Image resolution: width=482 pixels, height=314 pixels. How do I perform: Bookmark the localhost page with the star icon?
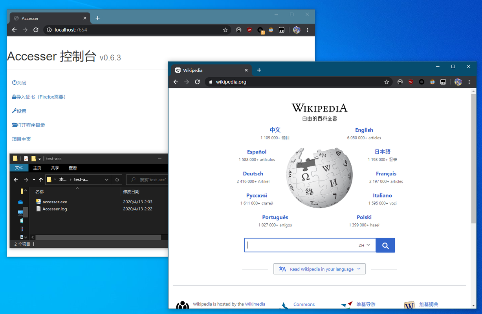click(225, 30)
